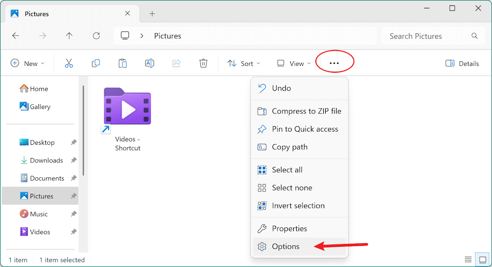Image resolution: width=492 pixels, height=267 pixels.
Task: Open Documents in navigation pane
Action: point(42,178)
